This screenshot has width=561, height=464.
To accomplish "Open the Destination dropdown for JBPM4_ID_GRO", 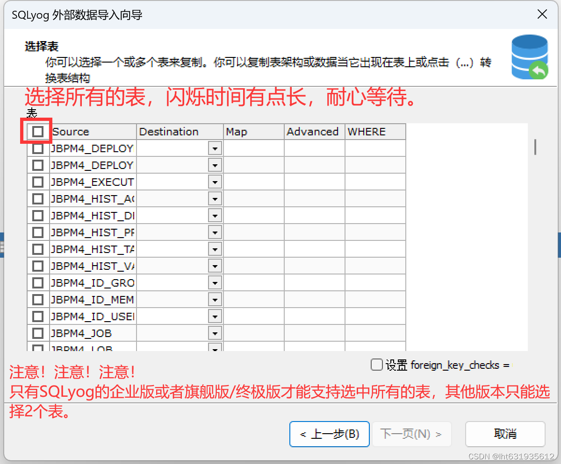I will [215, 282].
